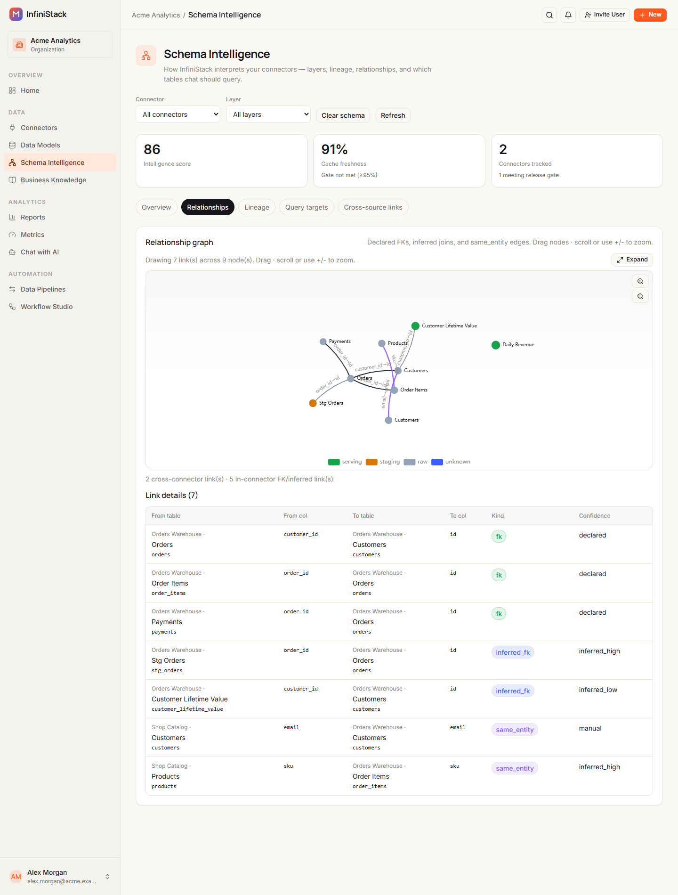Expand the Alex Morgan account switcher
Screen dimensions: 678x895
107,877
